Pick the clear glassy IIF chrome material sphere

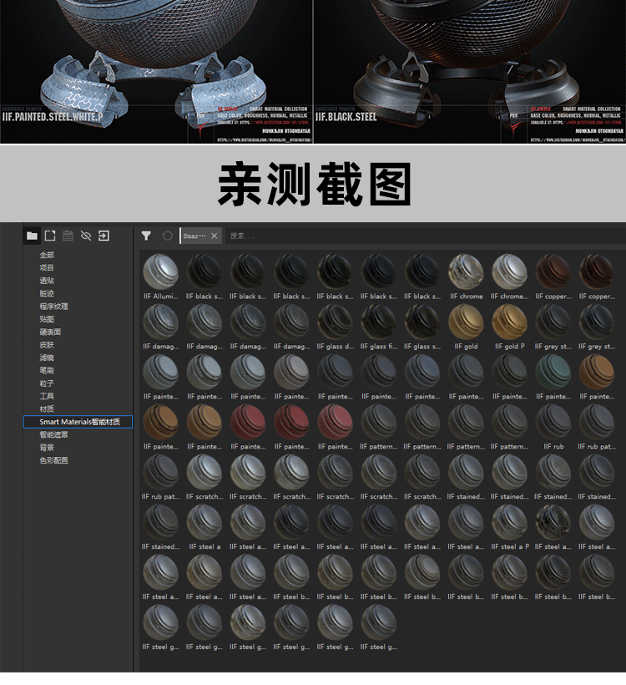466,271
